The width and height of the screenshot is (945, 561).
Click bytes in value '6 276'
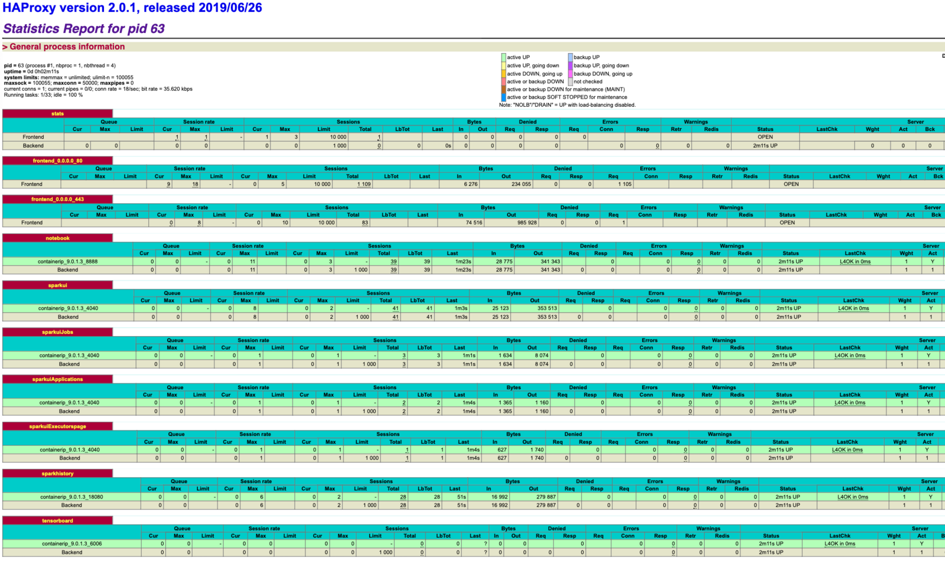pos(471,184)
